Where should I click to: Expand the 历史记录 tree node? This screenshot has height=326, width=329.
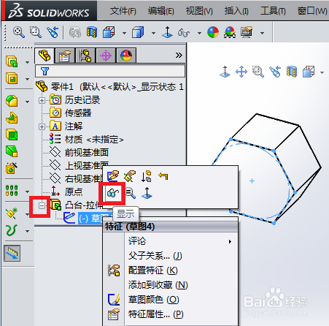pyautogui.click(x=42, y=100)
